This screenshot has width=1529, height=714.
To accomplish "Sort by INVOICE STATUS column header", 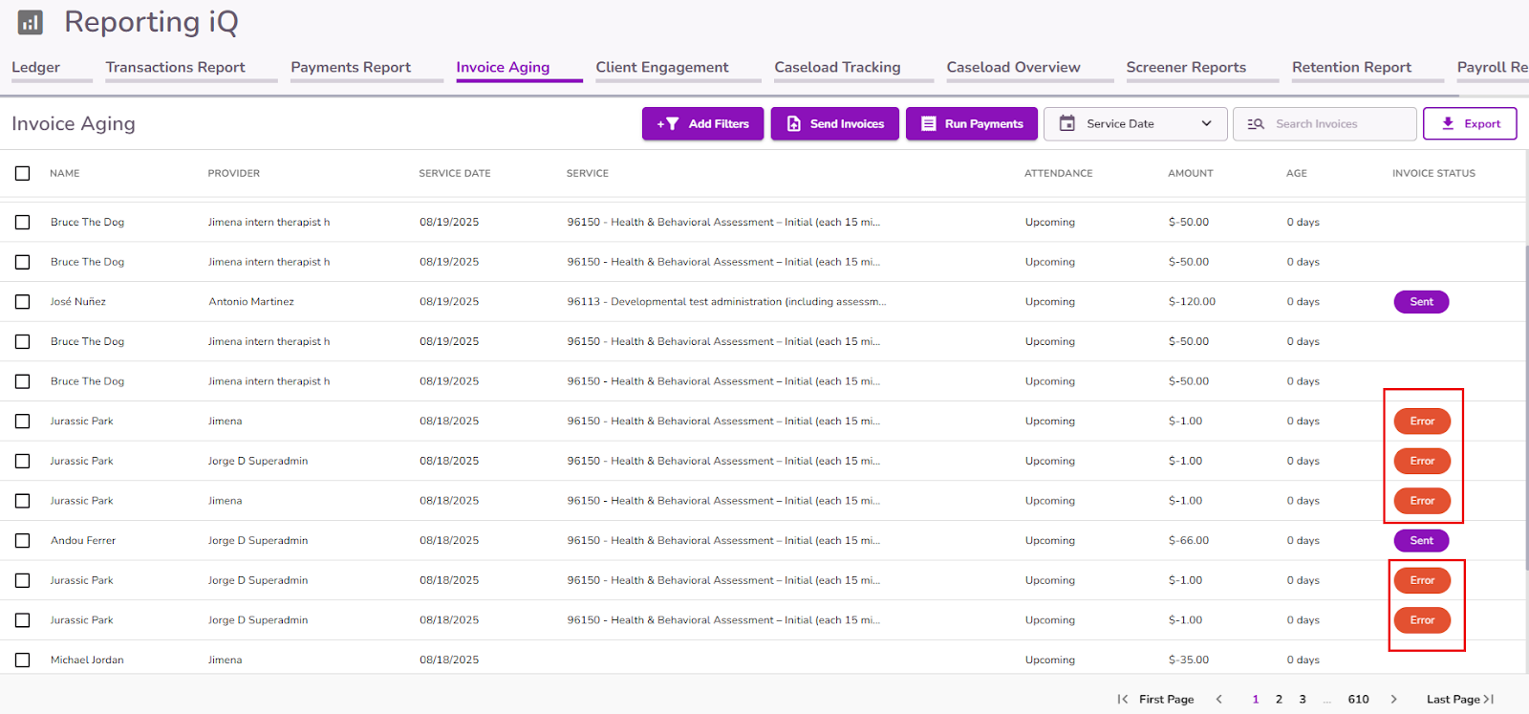I will coord(1433,173).
